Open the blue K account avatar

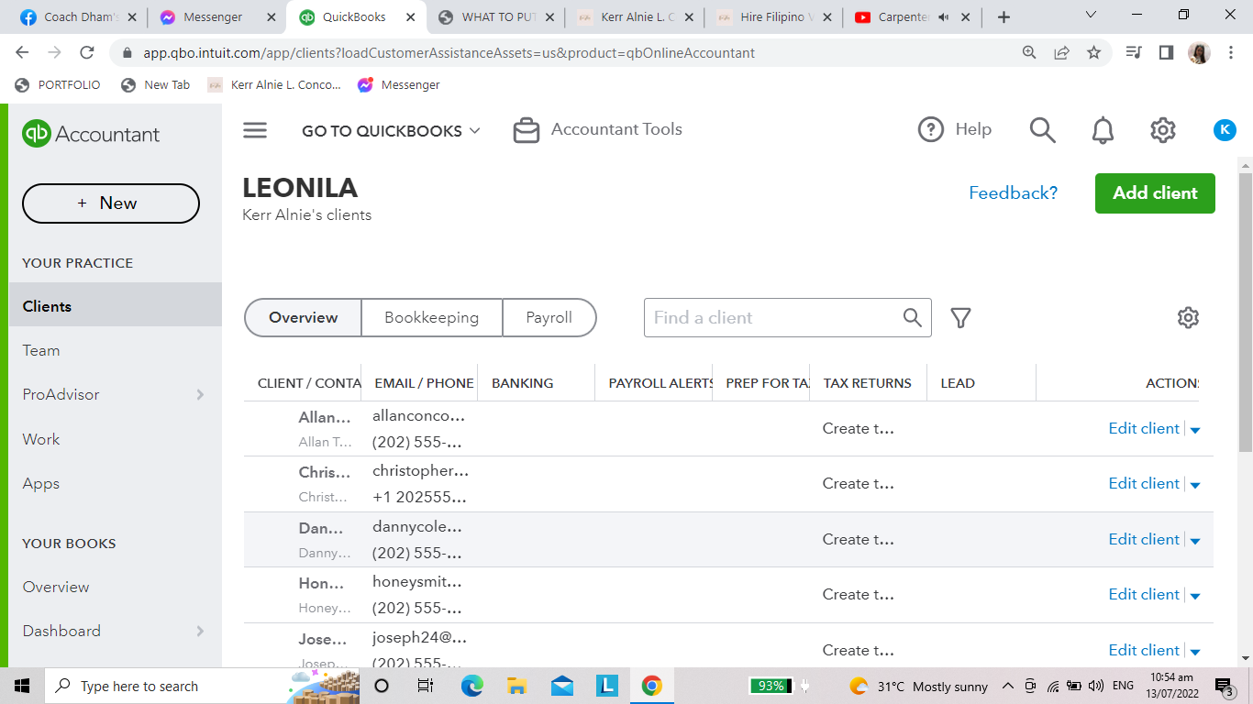point(1225,130)
